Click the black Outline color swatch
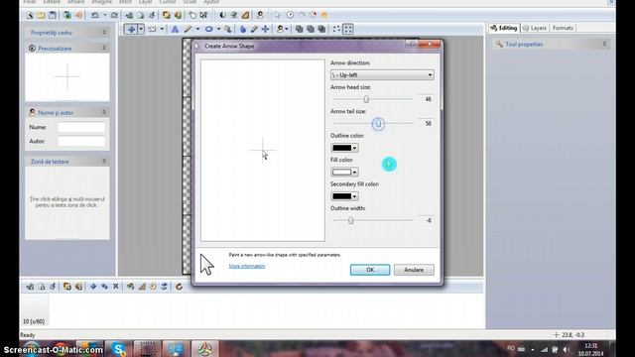This screenshot has width=635, height=357. pyautogui.click(x=341, y=148)
